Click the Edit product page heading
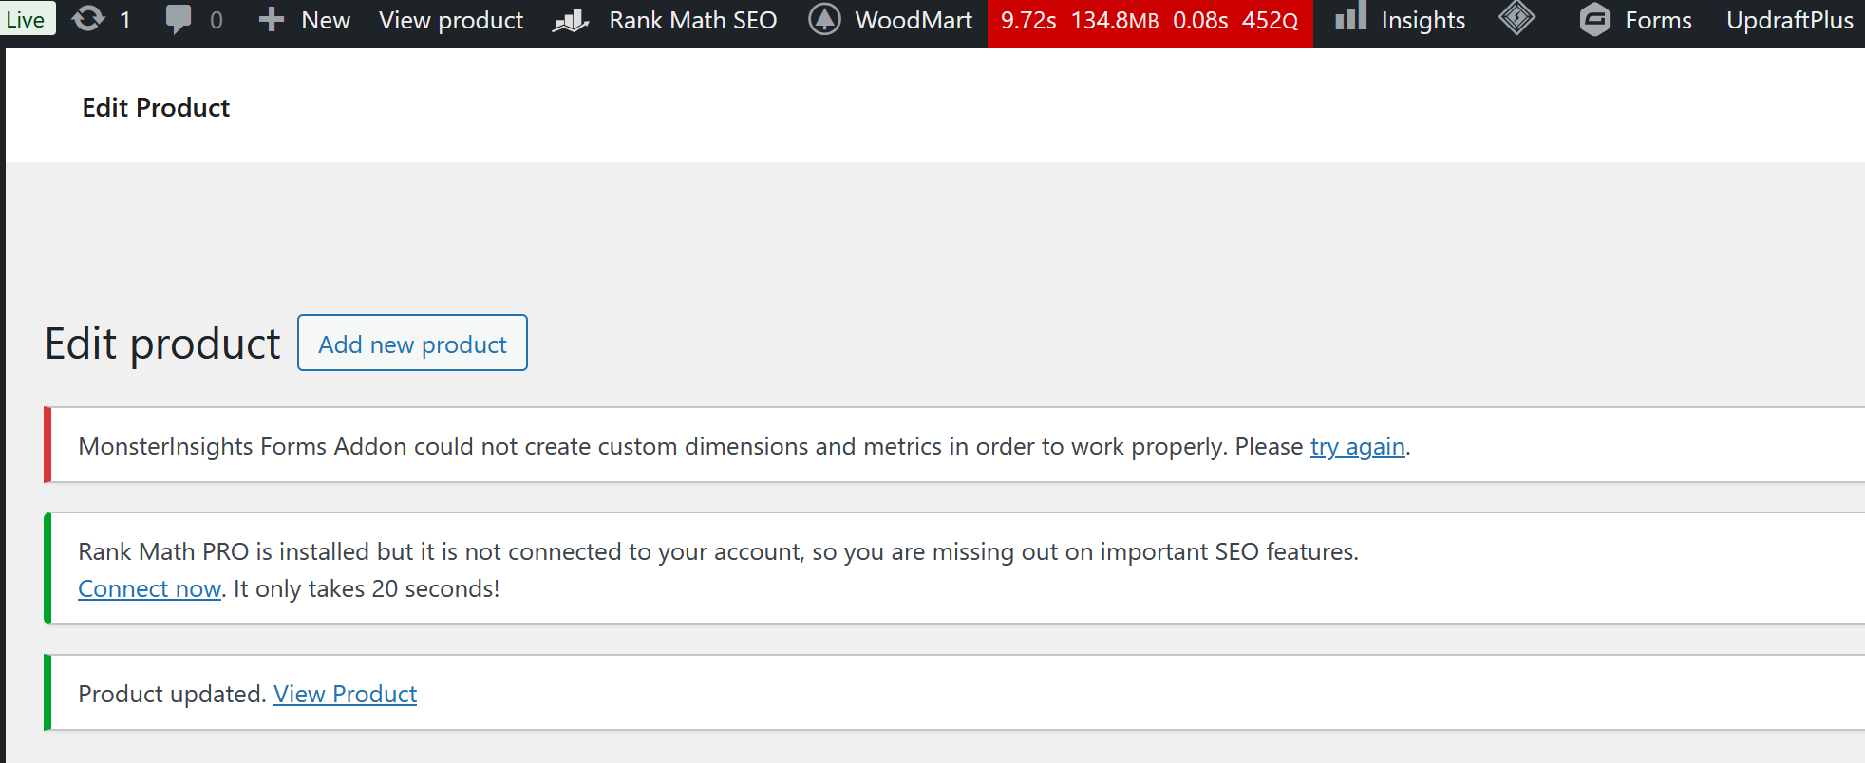The width and height of the screenshot is (1865, 763). tap(162, 343)
